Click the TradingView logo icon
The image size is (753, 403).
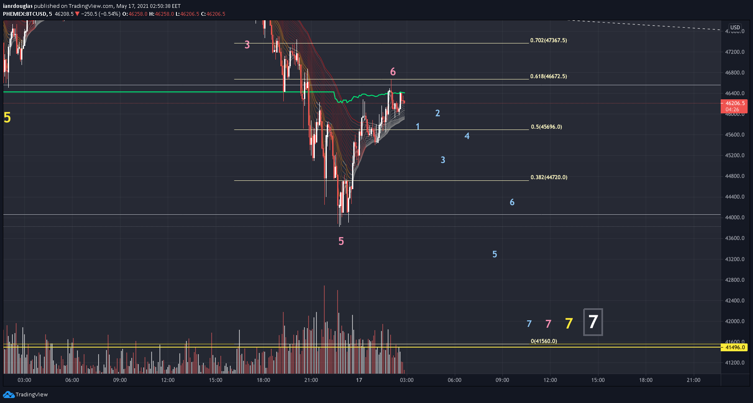[x=8, y=395]
